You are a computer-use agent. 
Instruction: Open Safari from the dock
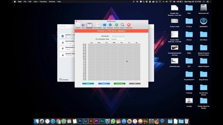point(53,121)
